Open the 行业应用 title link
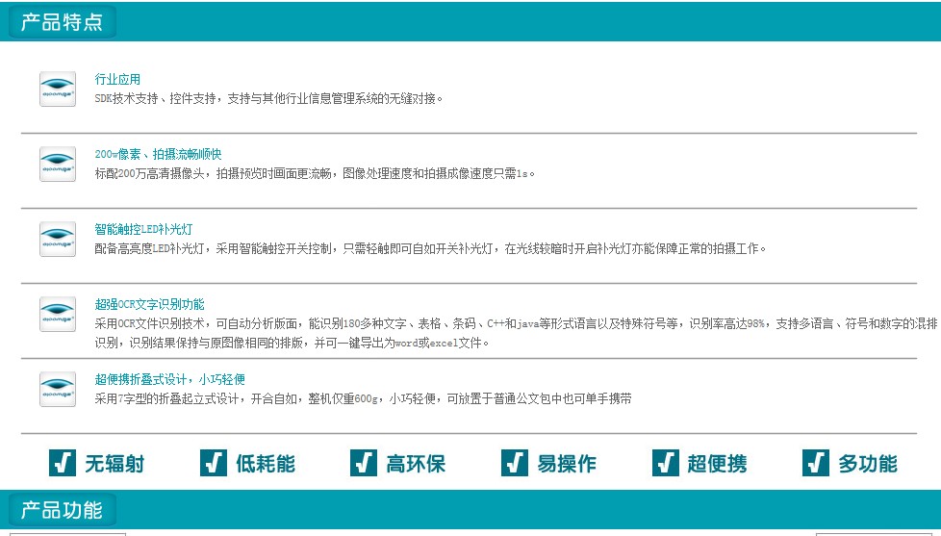 [x=117, y=79]
